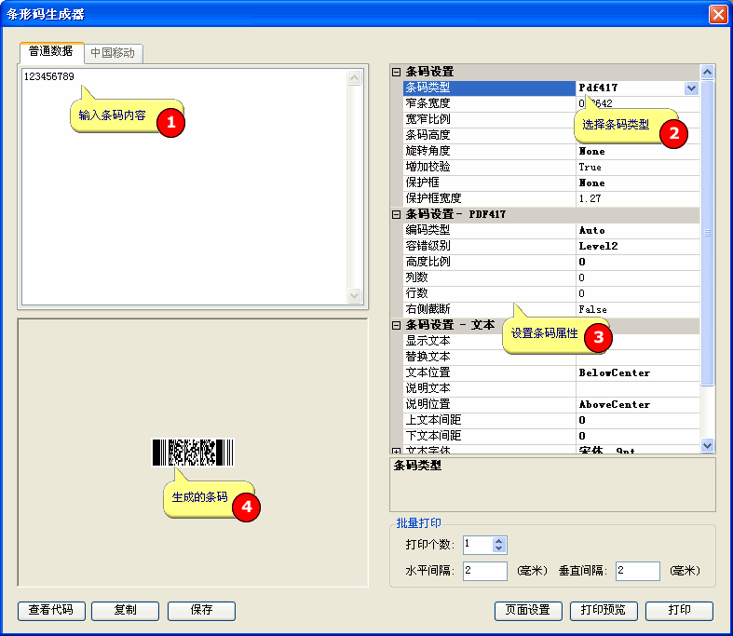
Task: Open 页面设置 dialog
Action: 528,611
